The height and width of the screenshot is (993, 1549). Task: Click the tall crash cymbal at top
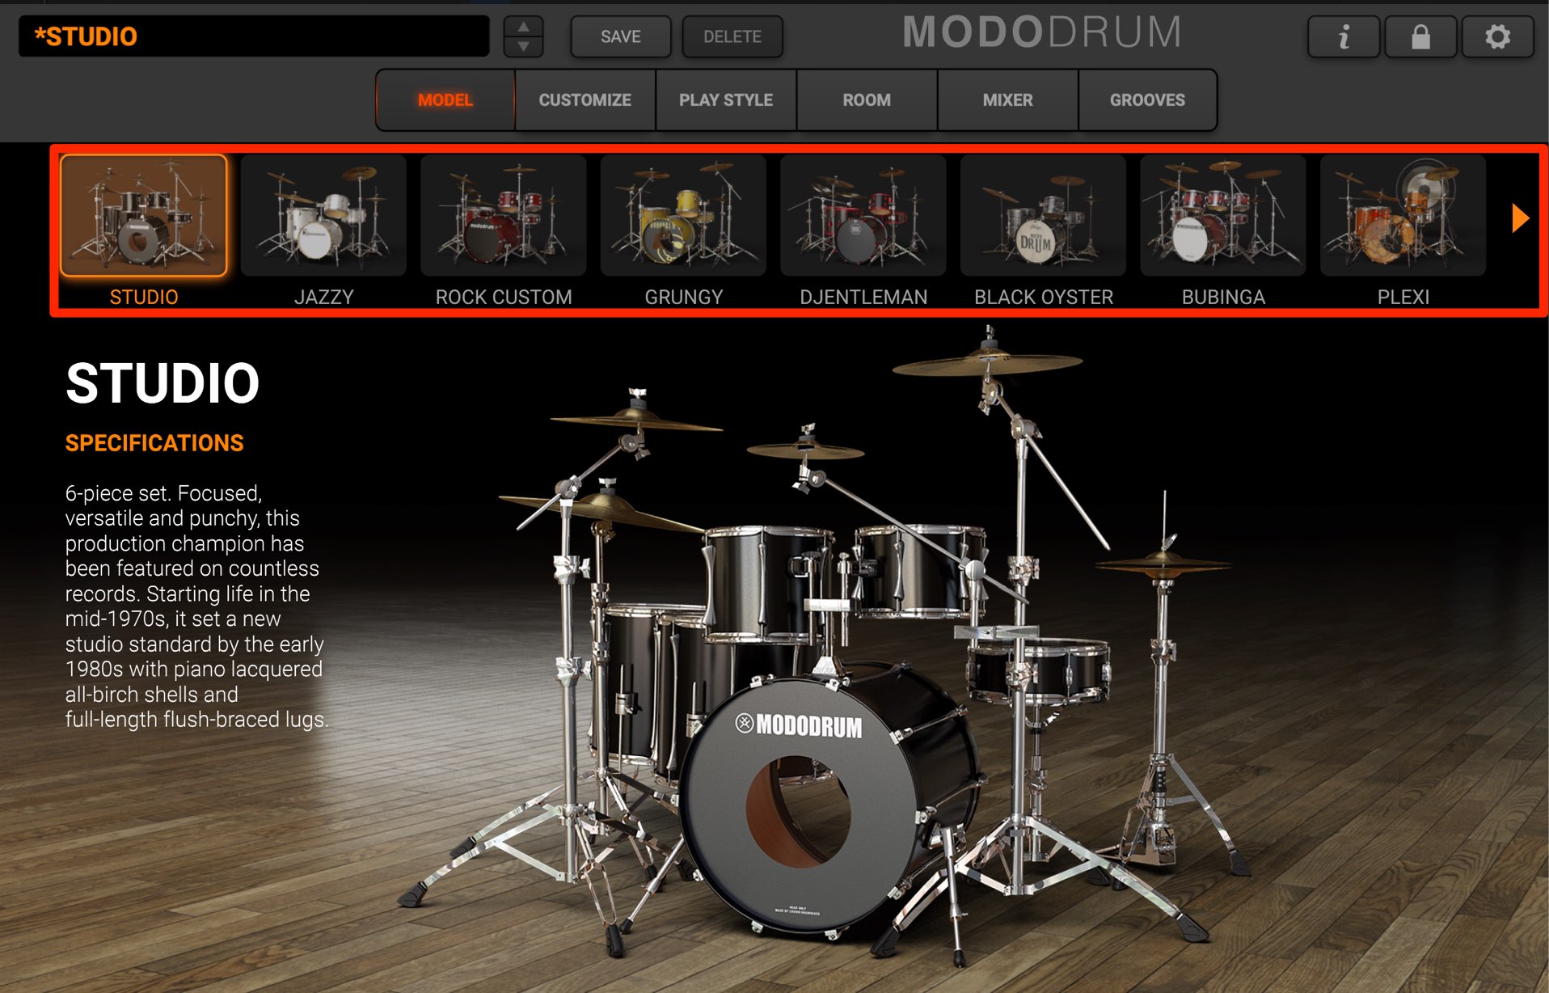986,364
